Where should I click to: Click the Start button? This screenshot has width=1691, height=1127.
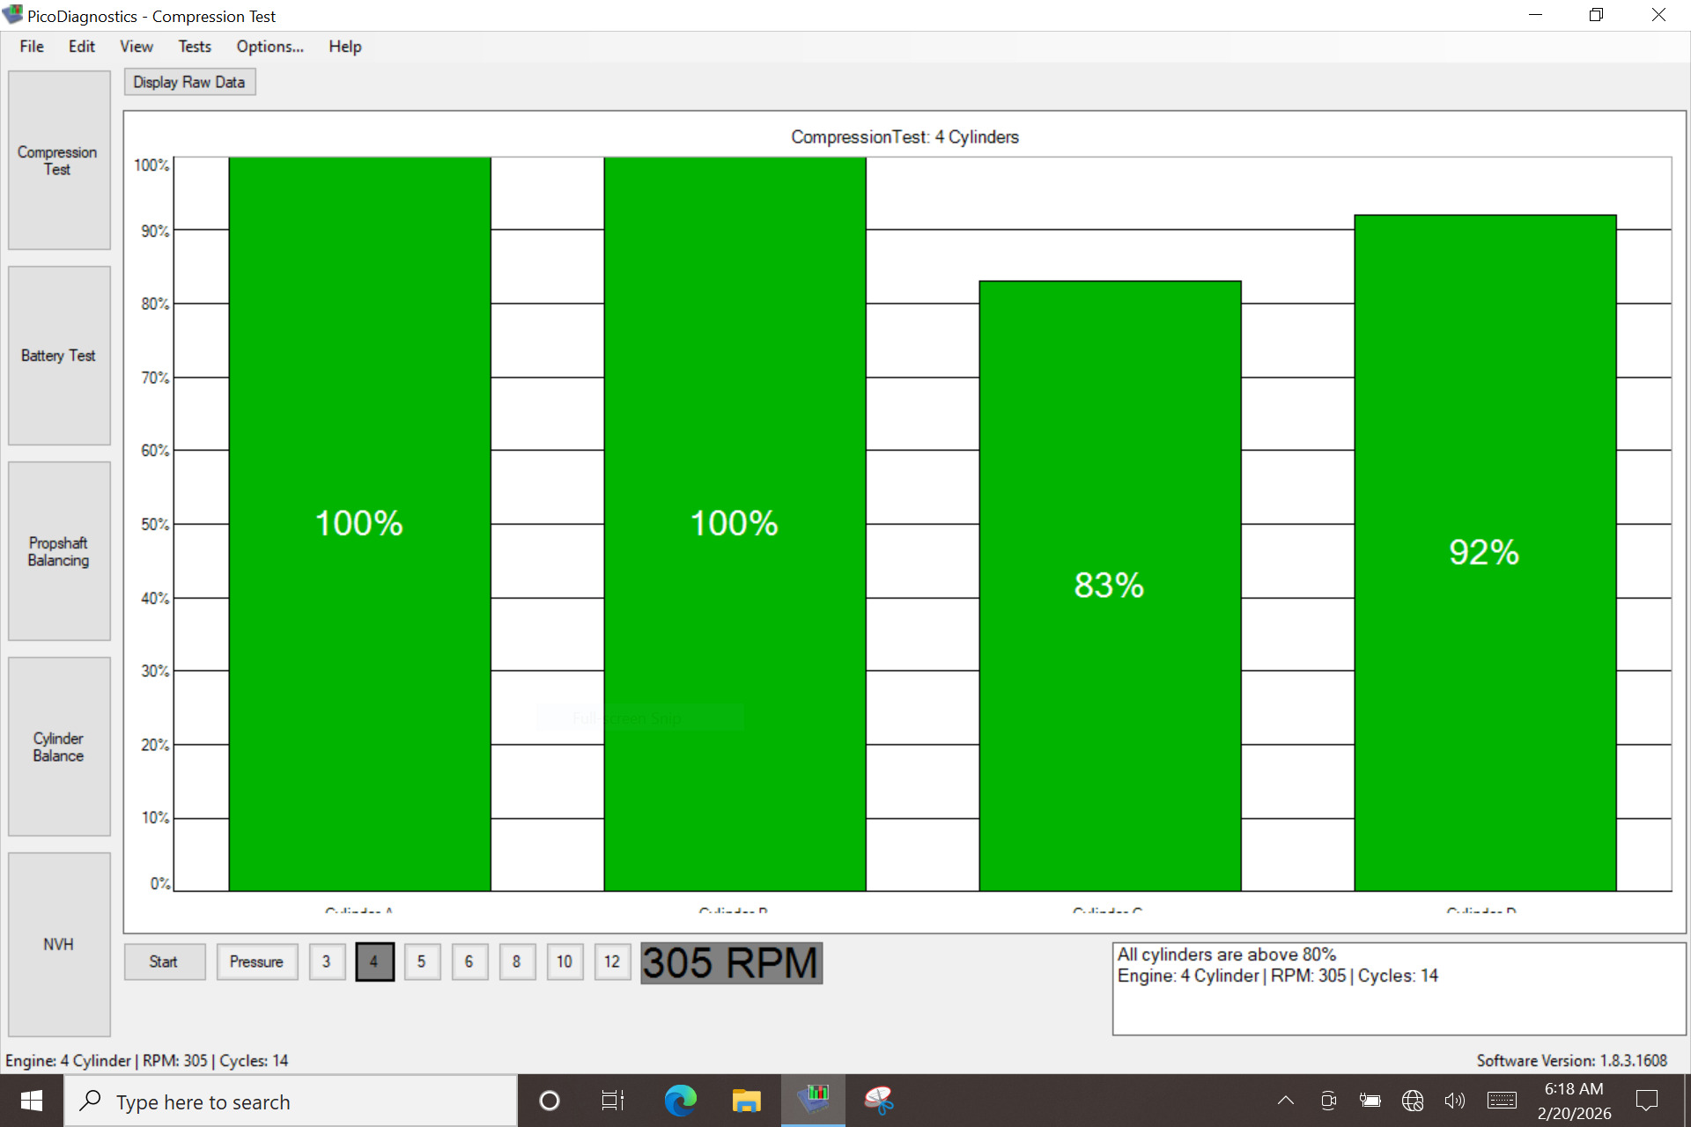164,961
